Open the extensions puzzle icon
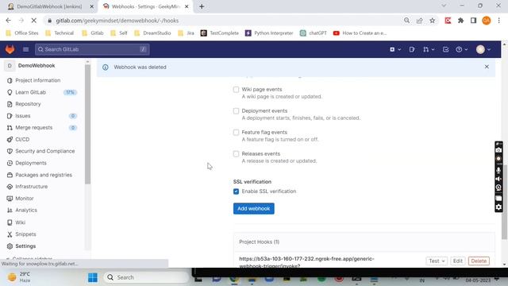508x286 pixels. pyautogui.click(x=460, y=21)
